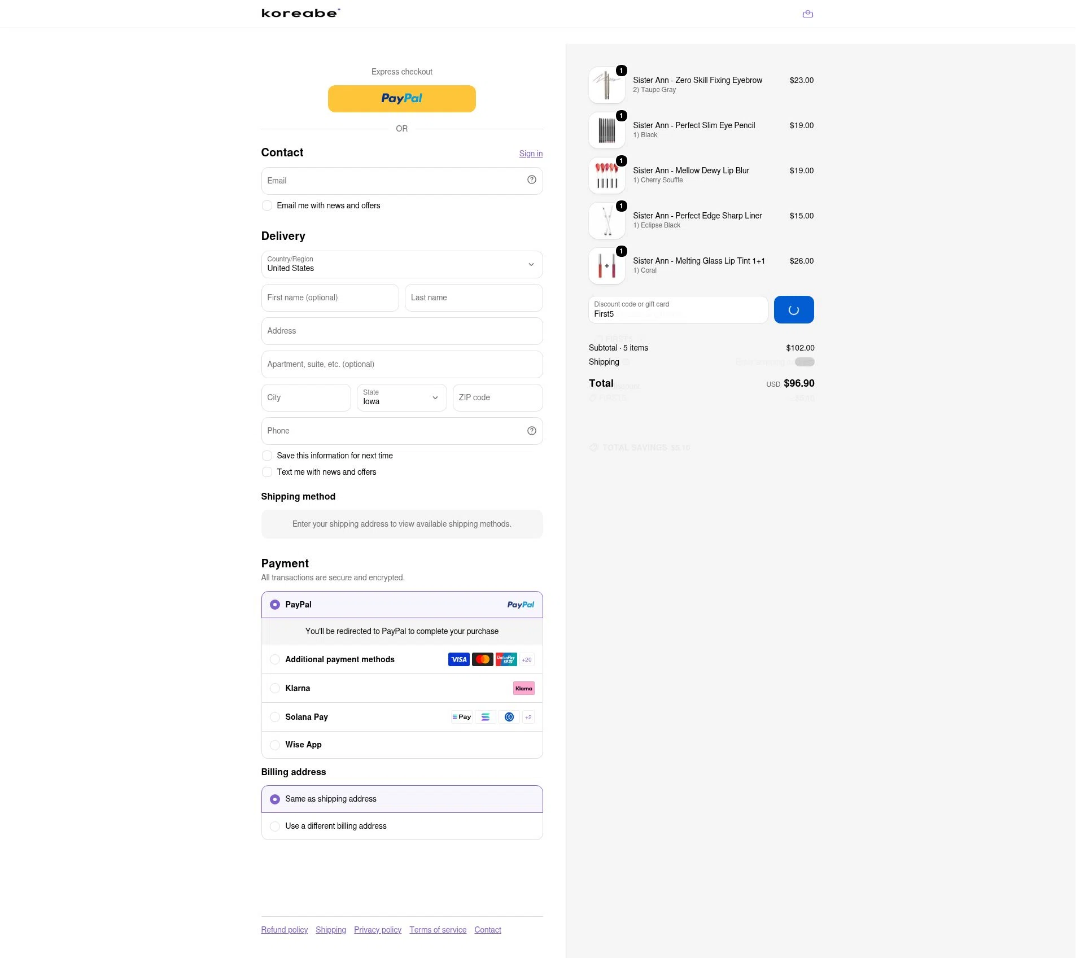Enable Email me with news and offers

(x=267, y=205)
